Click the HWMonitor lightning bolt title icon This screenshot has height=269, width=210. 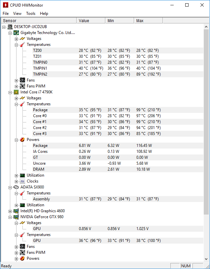[x=5, y=5]
